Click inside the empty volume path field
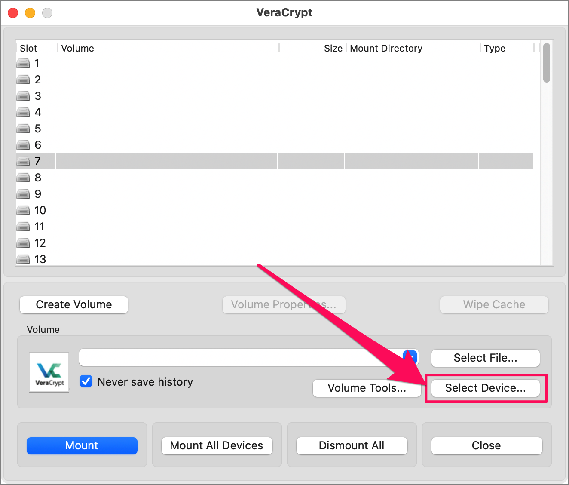Screen dimensions: 569x485 click(x=241, y=357)
